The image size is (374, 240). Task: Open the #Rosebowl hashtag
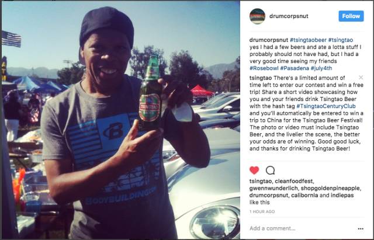264,68
